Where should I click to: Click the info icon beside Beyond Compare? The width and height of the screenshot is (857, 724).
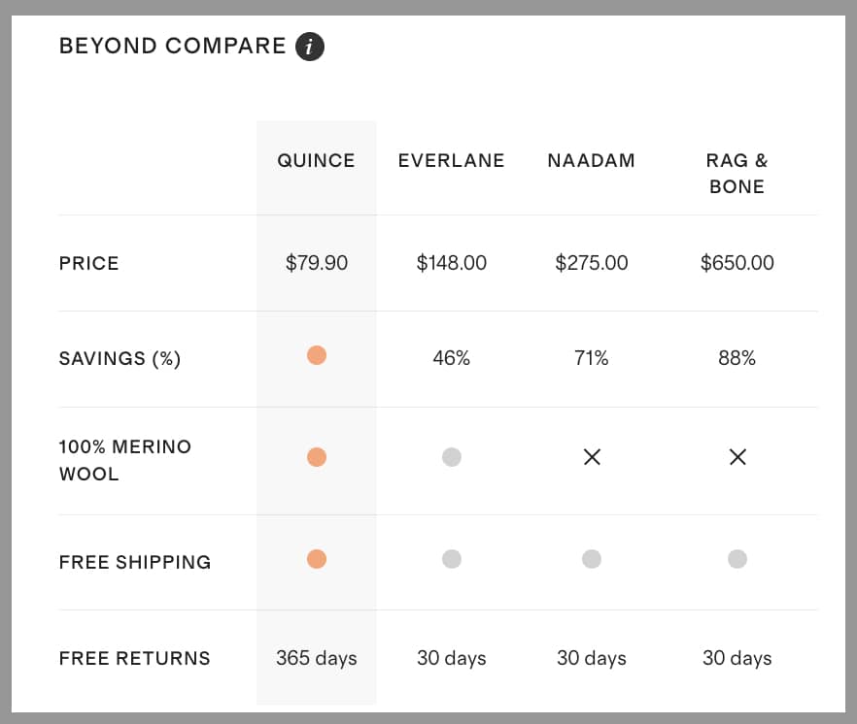point(310,47)
